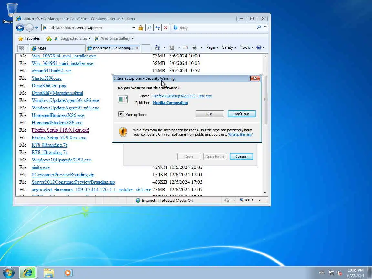Click the Forward navigation button
The image size is (372, 279).
(x=29, y=28)
